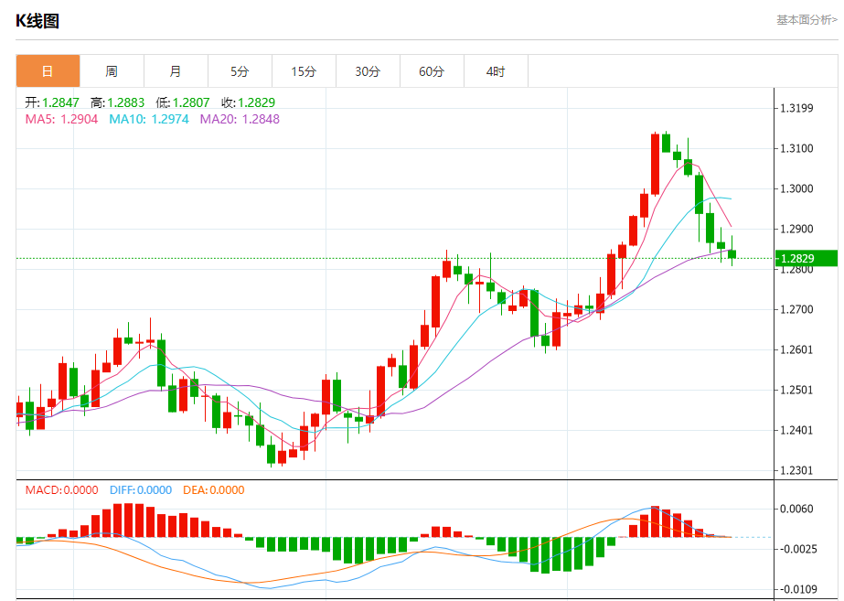The image size is (844, 601).
Task: Switch to the 周 weekly tab
Action: pos(112,71)
